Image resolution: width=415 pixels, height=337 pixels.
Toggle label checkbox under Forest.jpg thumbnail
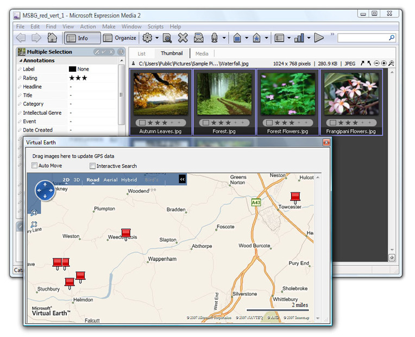click(x=206, y=123)
